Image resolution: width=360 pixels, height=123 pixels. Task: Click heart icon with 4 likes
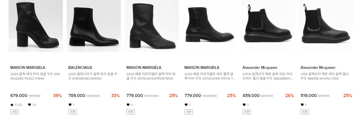click(x=128, y=105)
